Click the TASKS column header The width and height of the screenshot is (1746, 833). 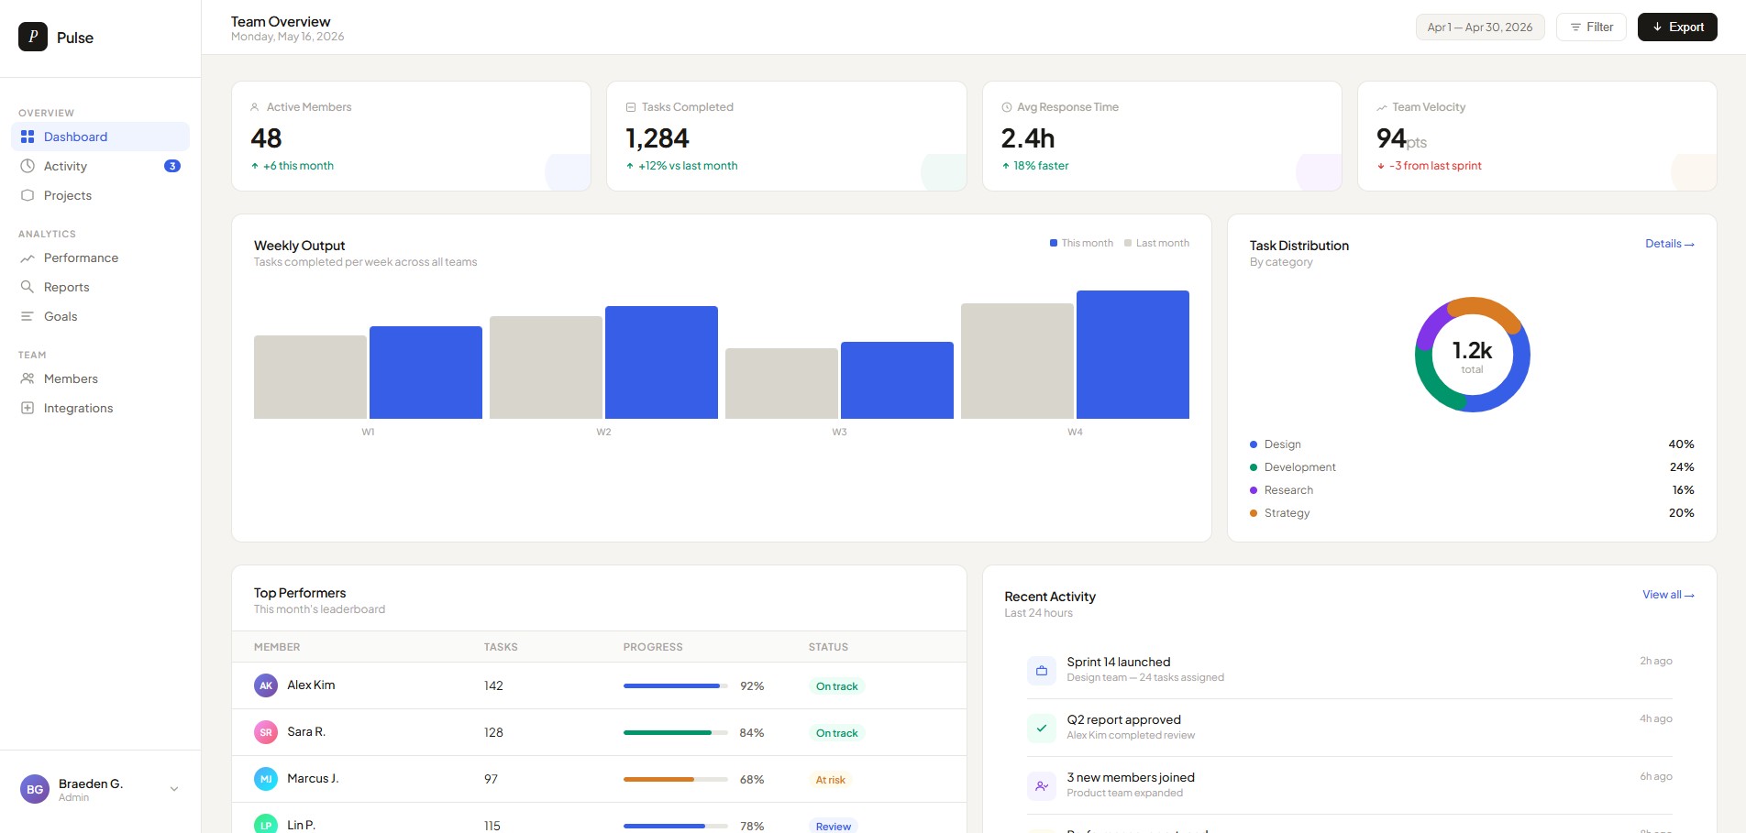(x=501, y=647)
